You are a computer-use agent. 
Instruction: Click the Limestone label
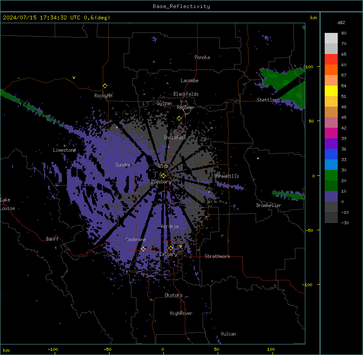point(64,150)
